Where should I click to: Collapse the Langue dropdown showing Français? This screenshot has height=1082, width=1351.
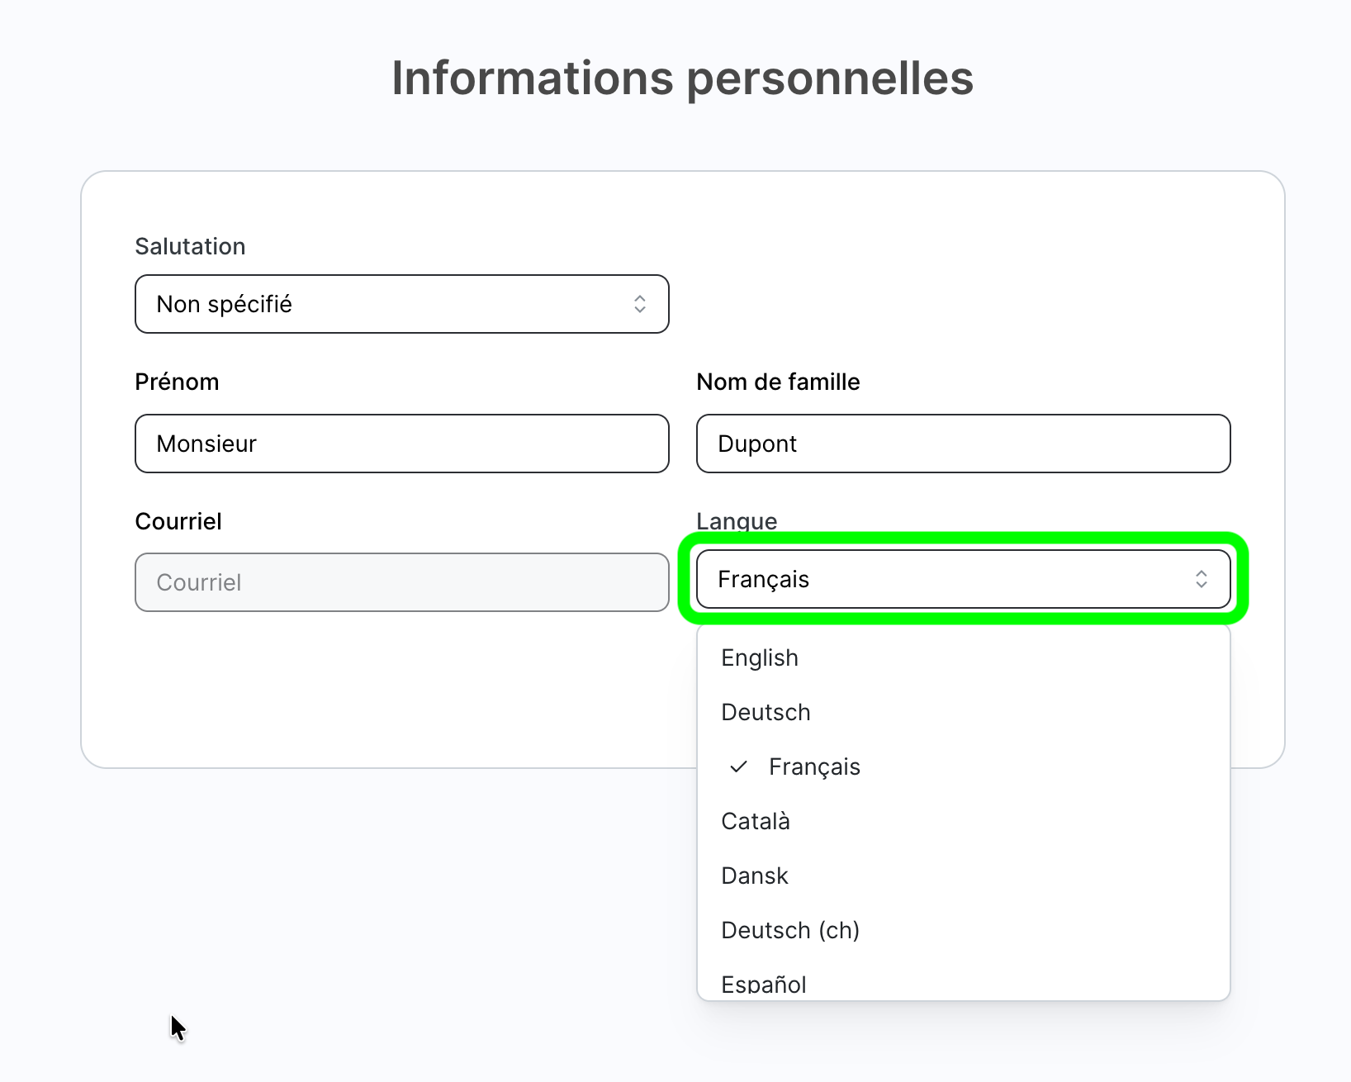coord(963,579)
